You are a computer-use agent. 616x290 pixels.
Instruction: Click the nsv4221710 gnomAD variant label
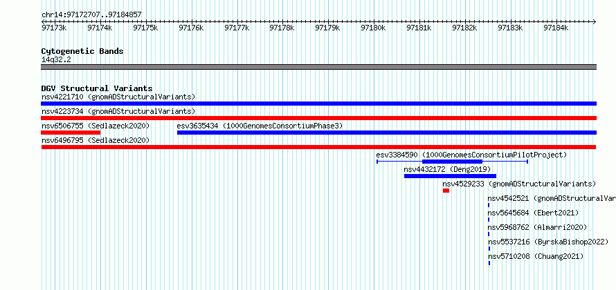pos(118,97)
